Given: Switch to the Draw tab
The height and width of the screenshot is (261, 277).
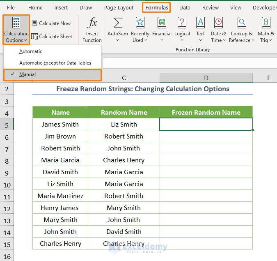Looking at the screenshot, I should pos(86,8).
